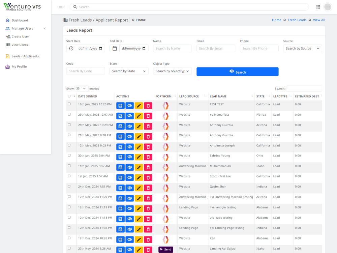This screenshot has width=337, height=253.
Task: Click clock icon beside Start Date field
Action: pos(71,48)
